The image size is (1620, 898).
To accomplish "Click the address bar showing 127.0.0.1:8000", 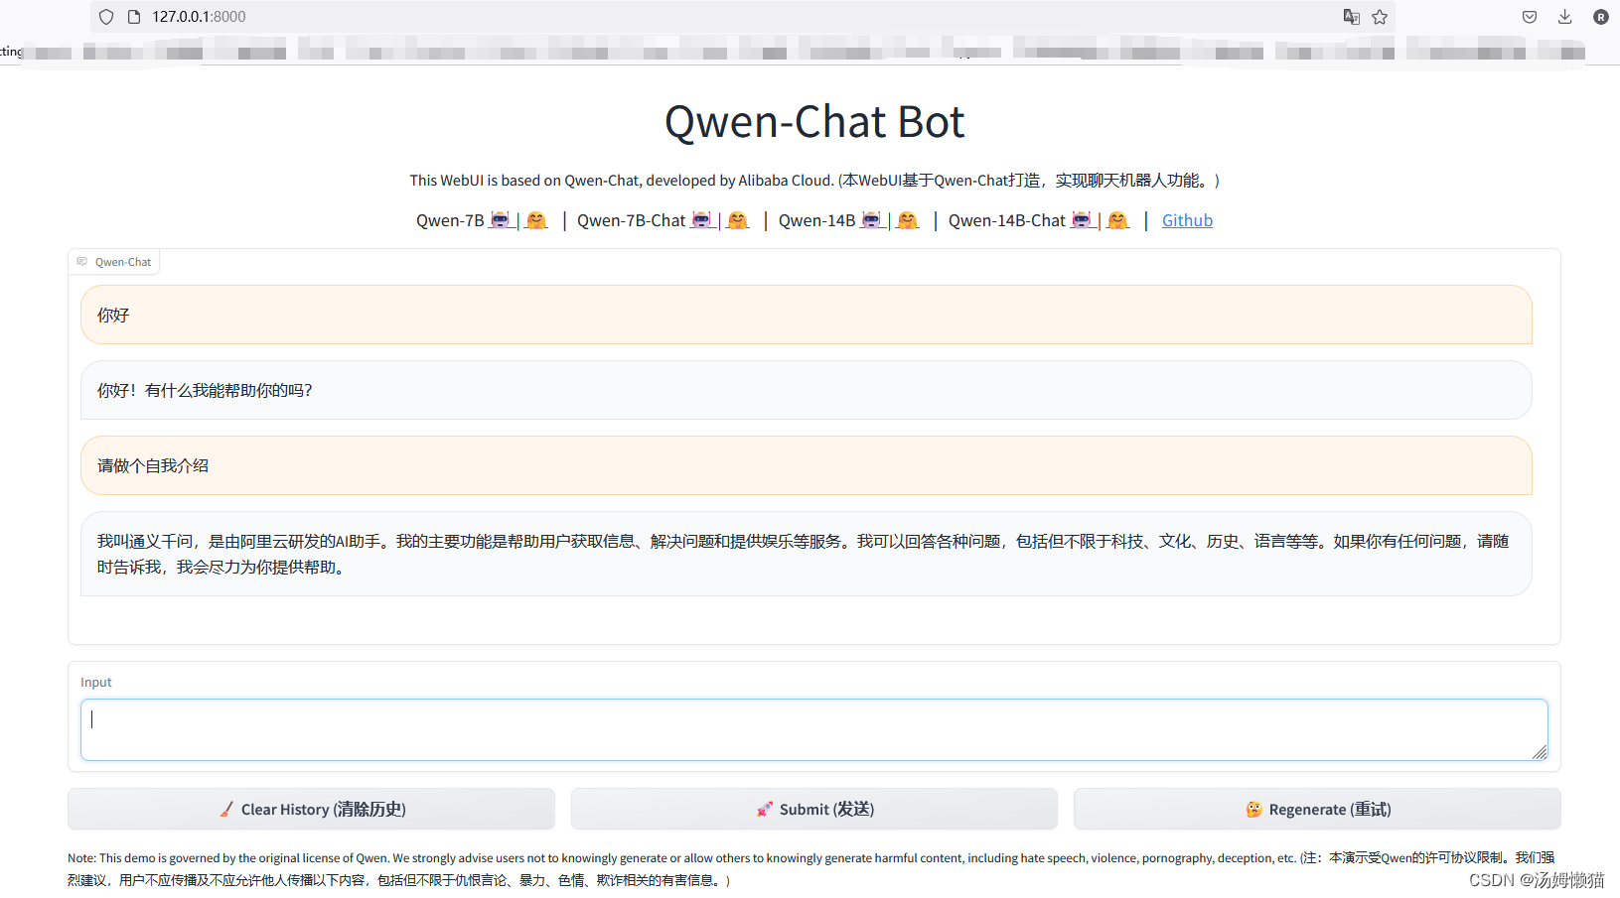I will [743, 17].
